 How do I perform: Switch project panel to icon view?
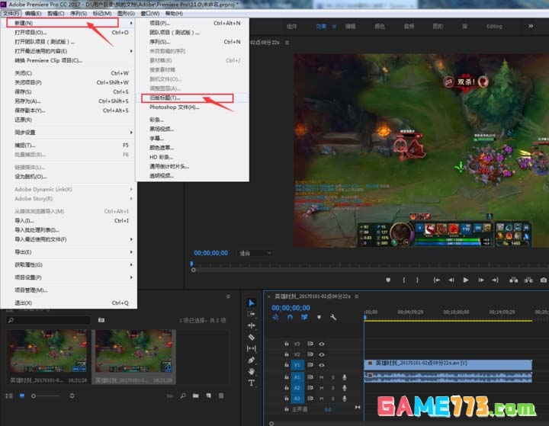[22, 396]
